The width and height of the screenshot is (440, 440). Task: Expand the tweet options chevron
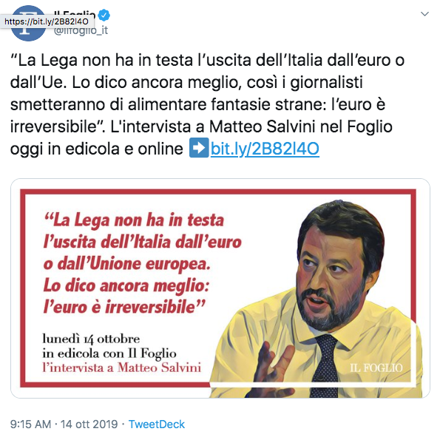(x=424, y=14)
